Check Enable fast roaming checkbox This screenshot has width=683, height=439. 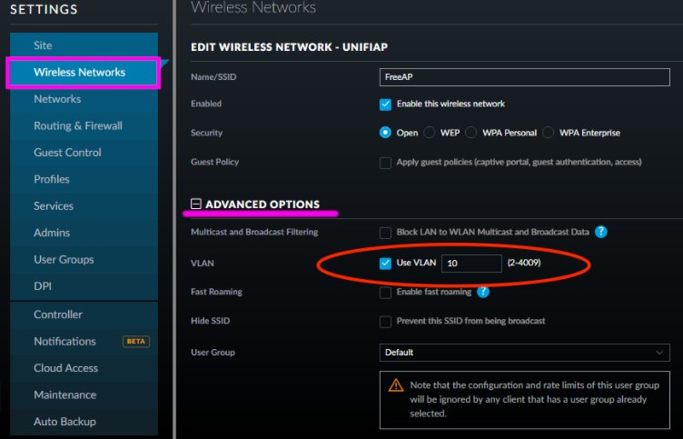tap(385, 293)
